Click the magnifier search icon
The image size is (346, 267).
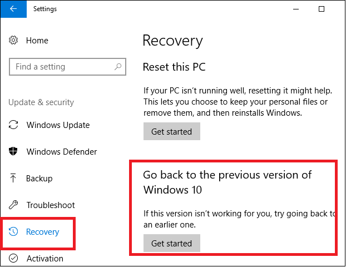(x=118, y=66)
